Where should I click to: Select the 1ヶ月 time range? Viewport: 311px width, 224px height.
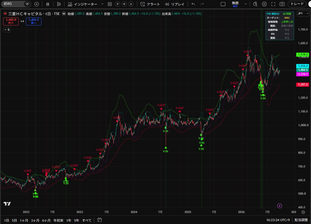point(24,220)
